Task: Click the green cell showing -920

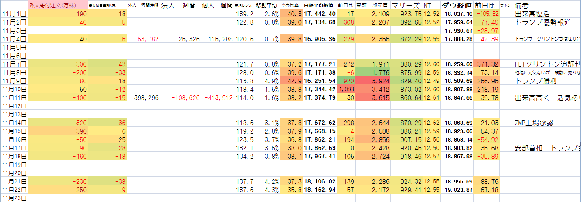Action: pyautogui.click(x=345, y=81)
